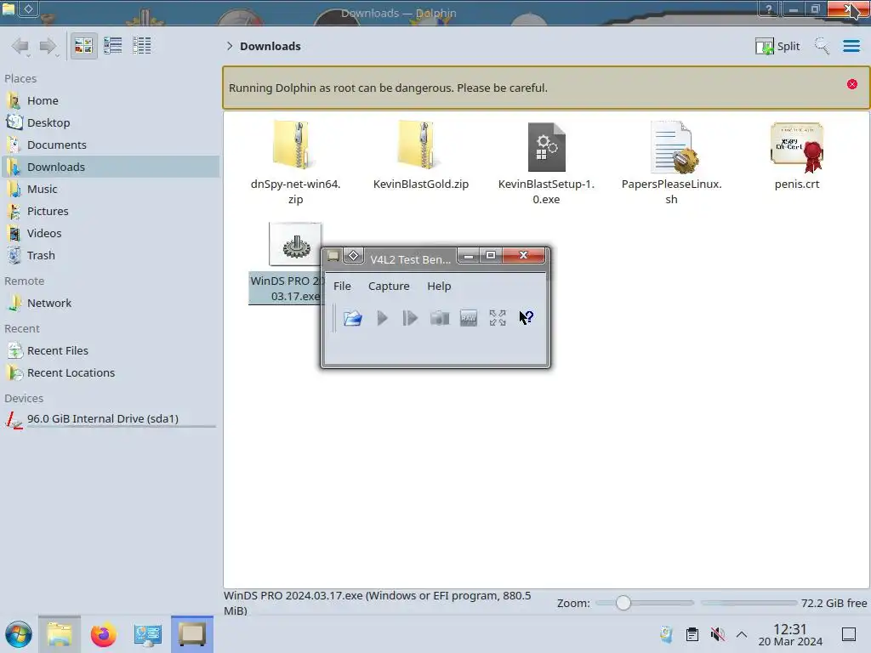Screen dimensions: 871x653
Task: Open the Start menu launcher
Action: [19, 634]
